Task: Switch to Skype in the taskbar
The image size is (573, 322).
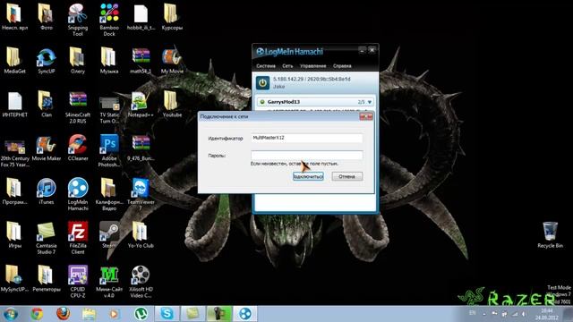Action: 167,314
